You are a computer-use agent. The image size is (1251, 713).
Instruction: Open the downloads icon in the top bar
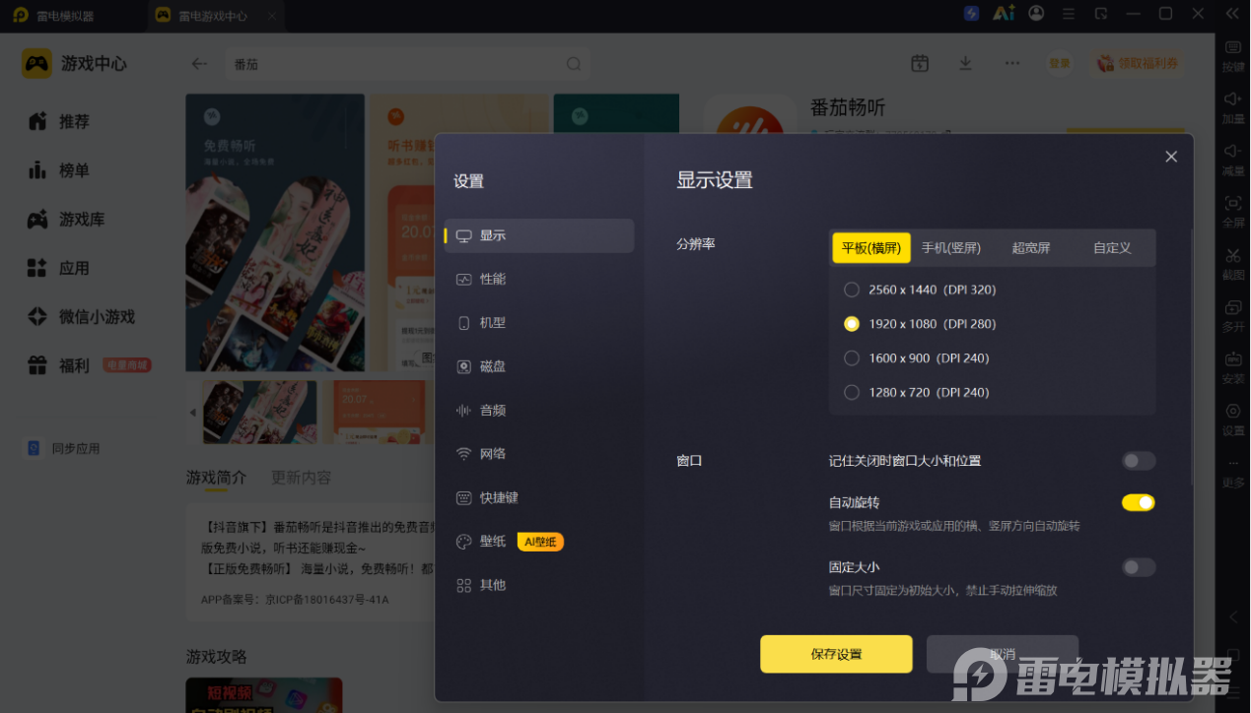tap(965, 63)
